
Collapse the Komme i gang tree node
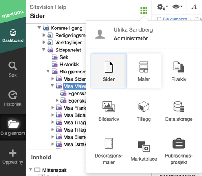click(x=39, y=28)
